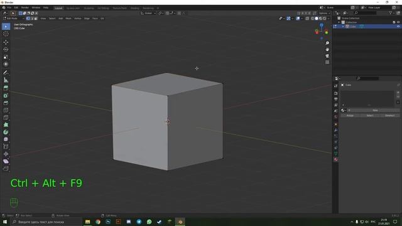This screenshot has height=226, width=402.
Task: Click the Assign material button
Action: click(350, 116)
